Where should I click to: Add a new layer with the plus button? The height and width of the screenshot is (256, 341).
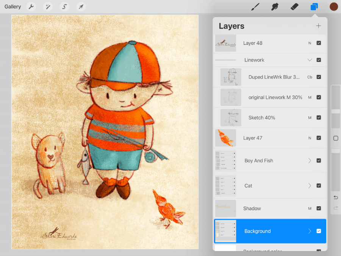(318, 26)
